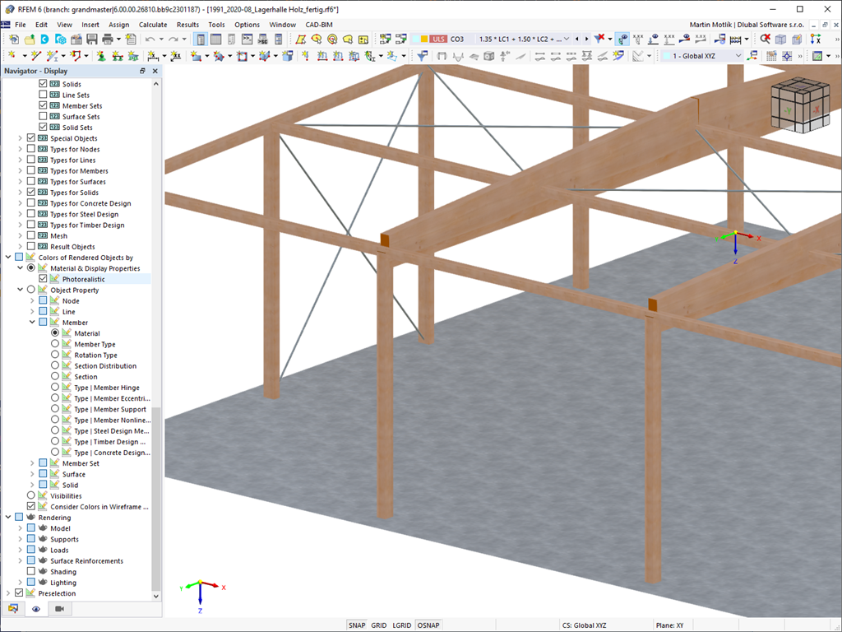This screenshot has width=842, height=632.
Task: Switch to the Data navigator tab icon
Action: tap(13, 609)
